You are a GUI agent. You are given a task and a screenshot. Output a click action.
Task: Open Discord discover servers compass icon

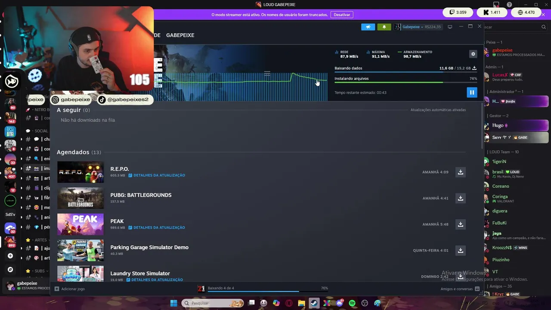10,270
